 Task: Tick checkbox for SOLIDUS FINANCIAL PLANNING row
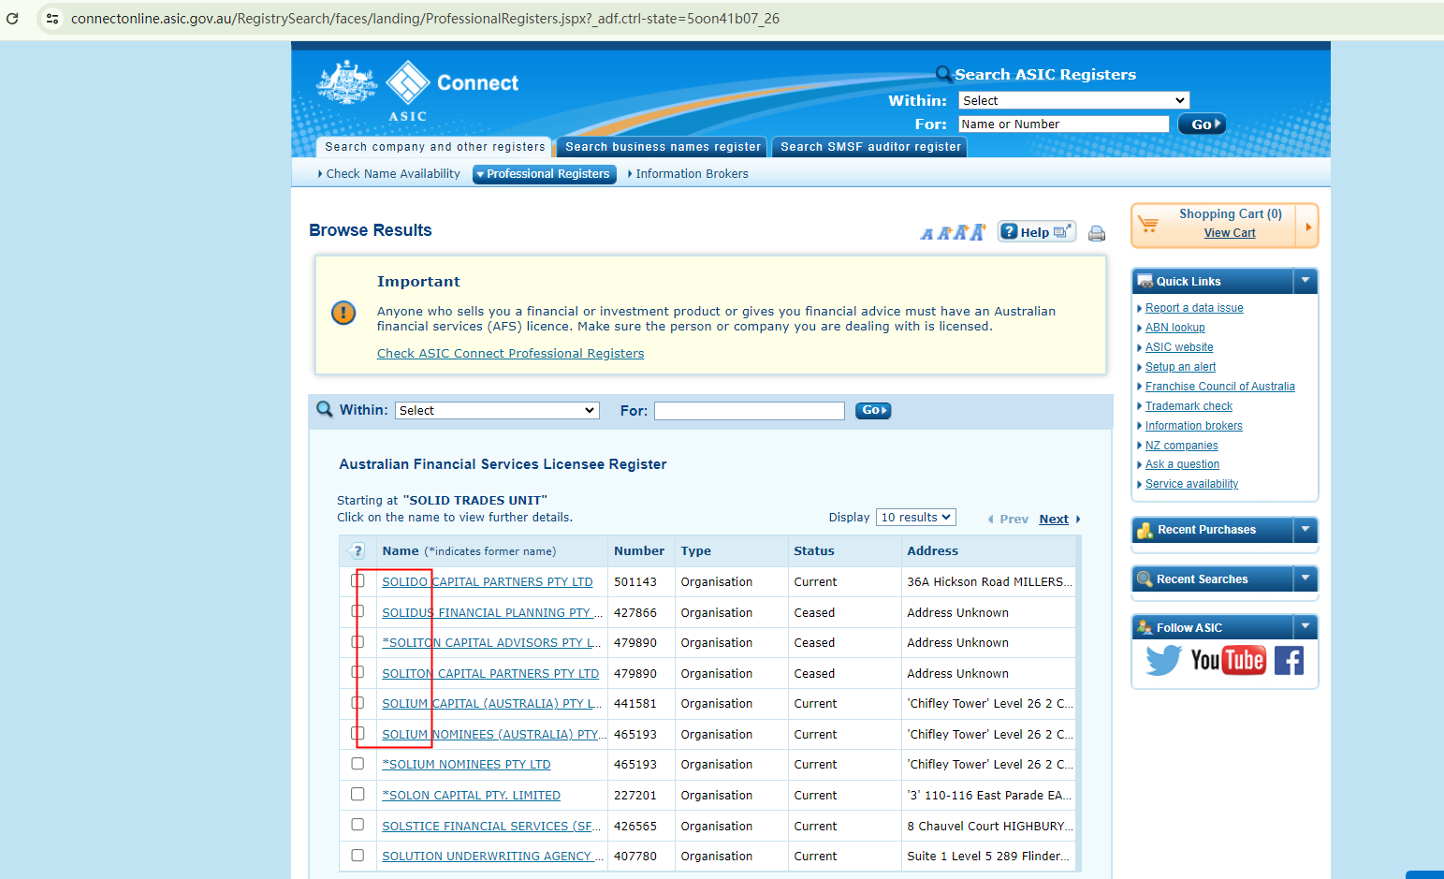(x=357, y=611)
